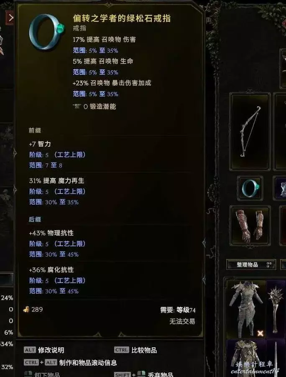Click the glowing X mark on silver armor

point(260,333)
